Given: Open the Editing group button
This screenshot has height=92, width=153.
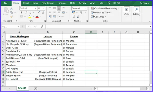Looking at the screenshot, I should click(137, 12).
